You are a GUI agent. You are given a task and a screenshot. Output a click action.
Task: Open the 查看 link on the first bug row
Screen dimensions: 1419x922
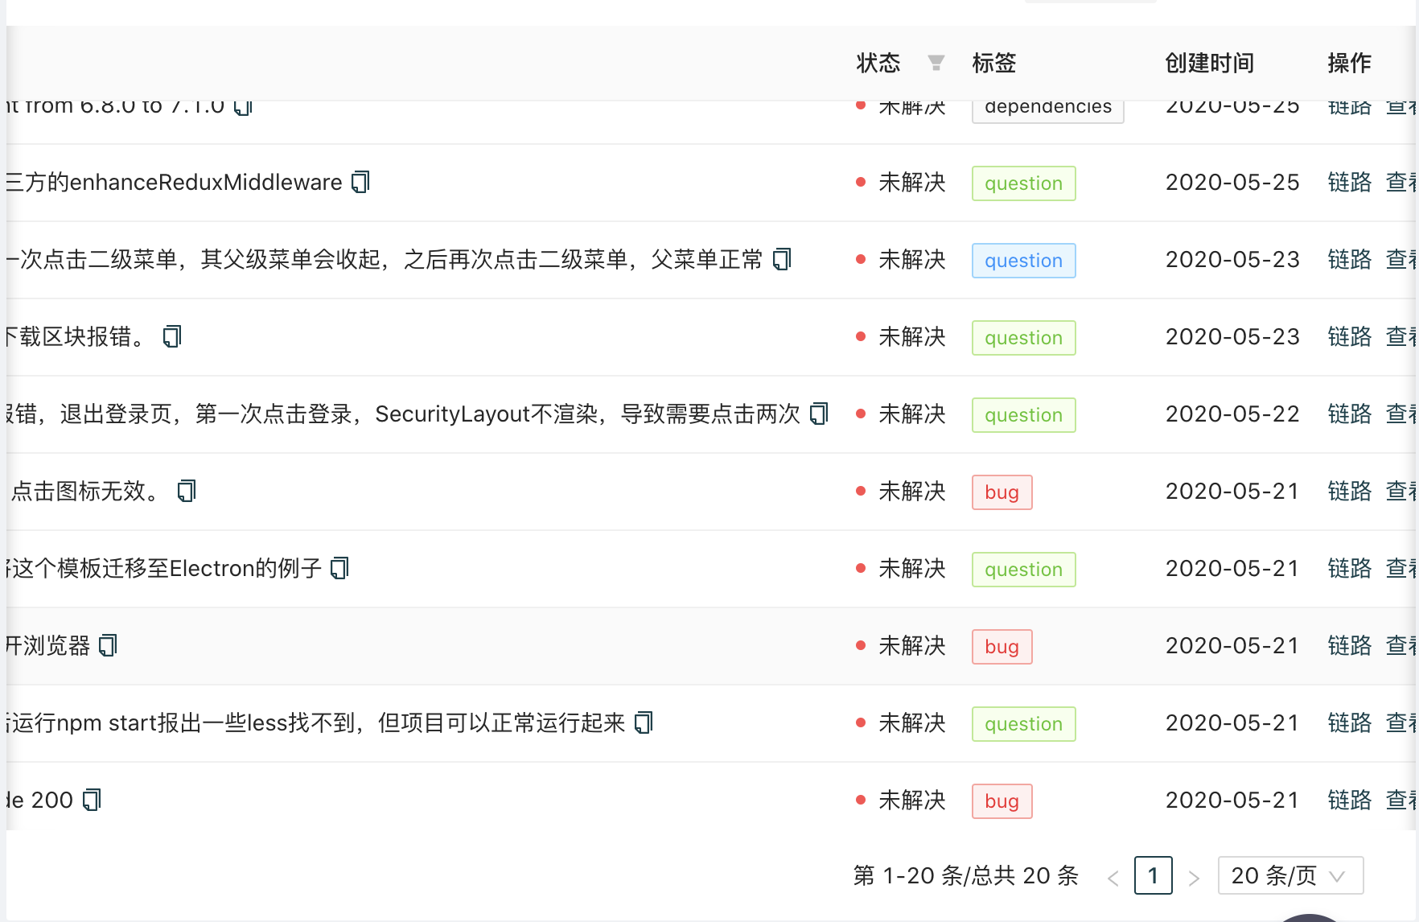1401,491
